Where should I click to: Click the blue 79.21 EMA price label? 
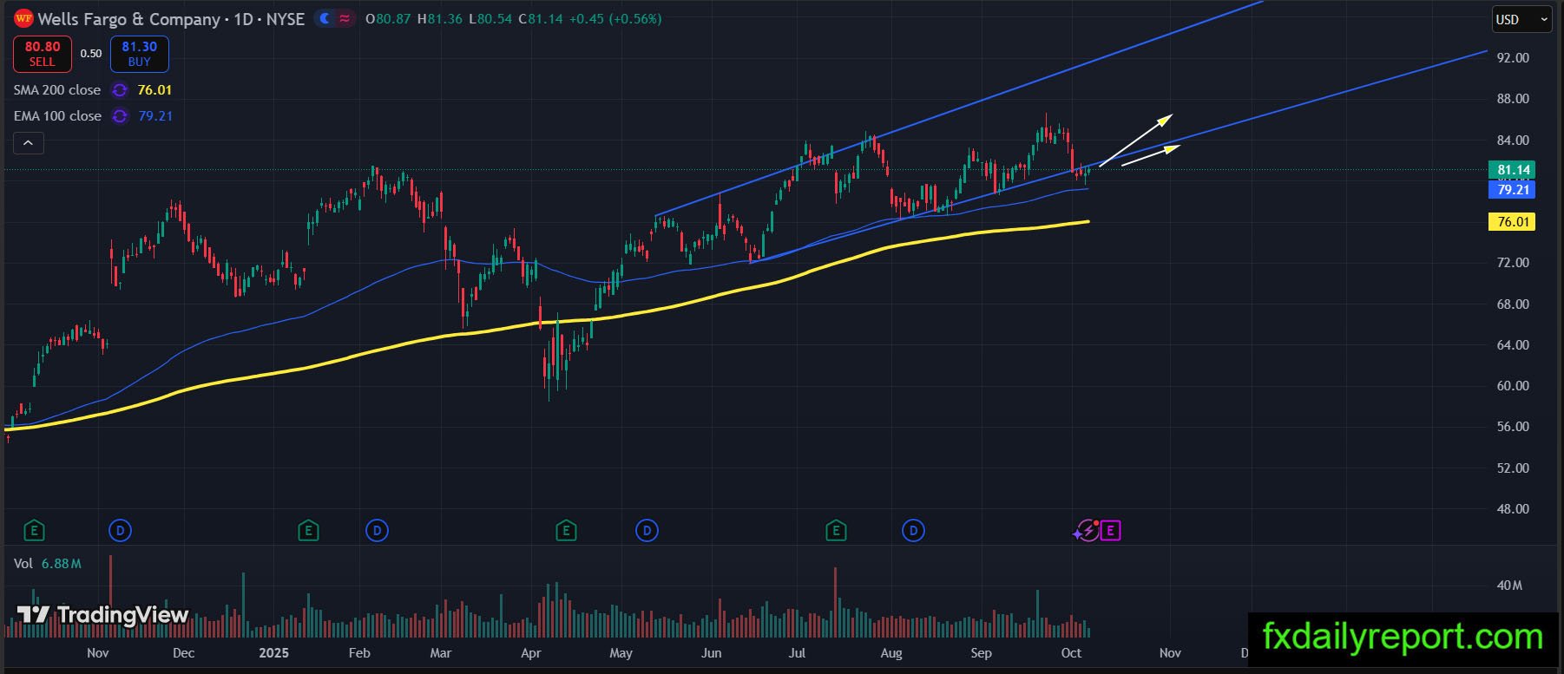pyautogui.click(x=1514, y=190)
